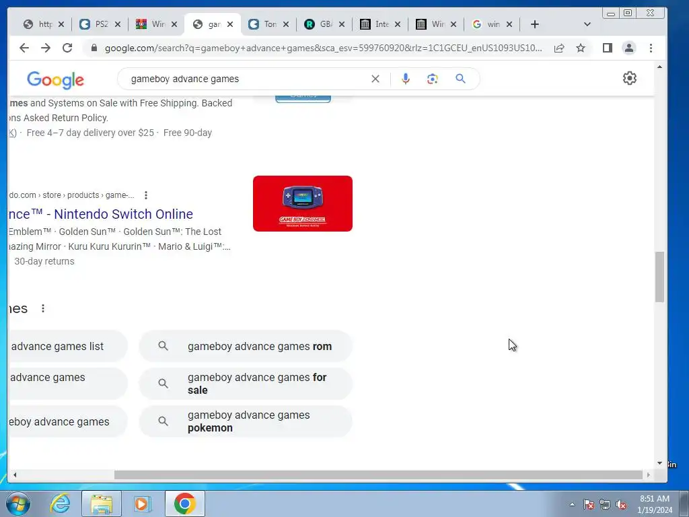Viewport: 689px width, 517px height.
Task: Search advance games list suggestion
Action: (68, 347)
